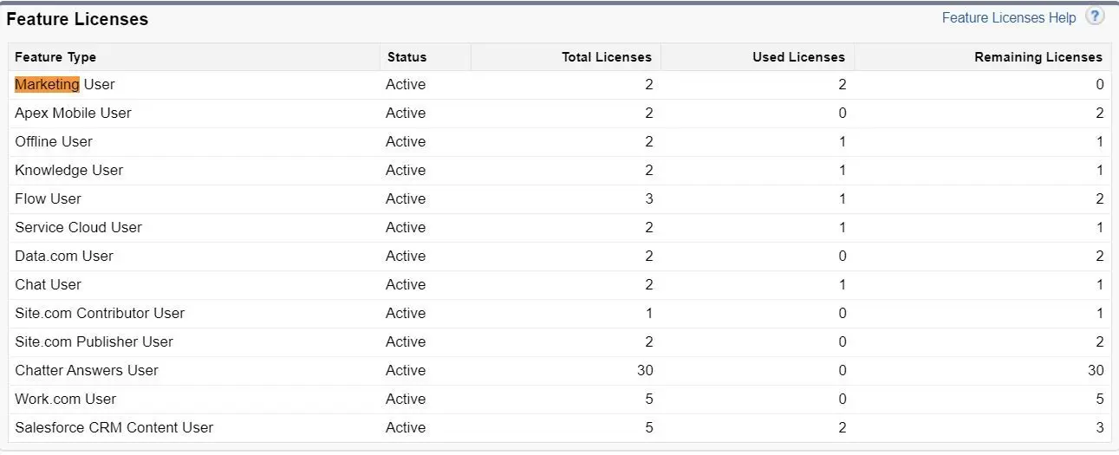Click the Offline User feature type
This screenshot has width=1119, height=455.
[54, 141]
